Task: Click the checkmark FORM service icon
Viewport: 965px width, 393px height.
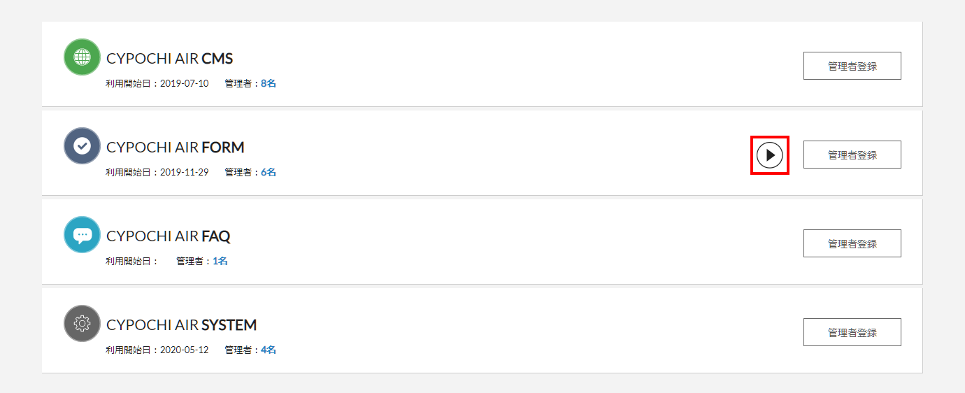Action: pos(82,145)
